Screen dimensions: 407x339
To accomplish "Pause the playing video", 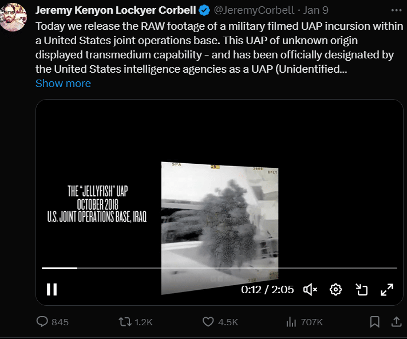I will (x=52, y=290).
